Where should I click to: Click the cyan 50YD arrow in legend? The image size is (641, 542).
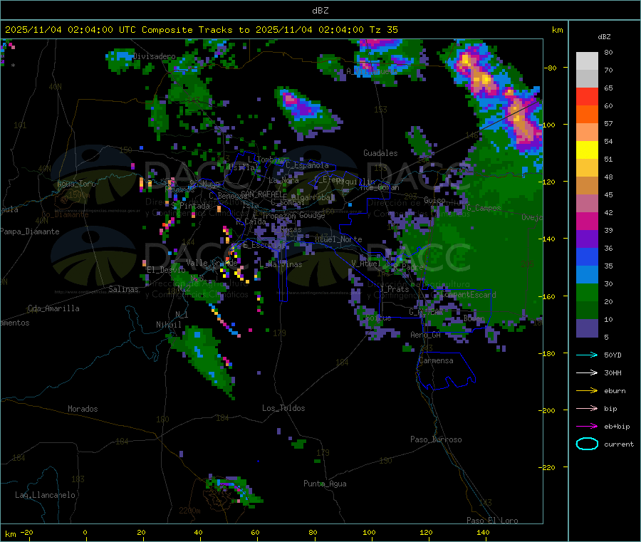click(587, 355)
